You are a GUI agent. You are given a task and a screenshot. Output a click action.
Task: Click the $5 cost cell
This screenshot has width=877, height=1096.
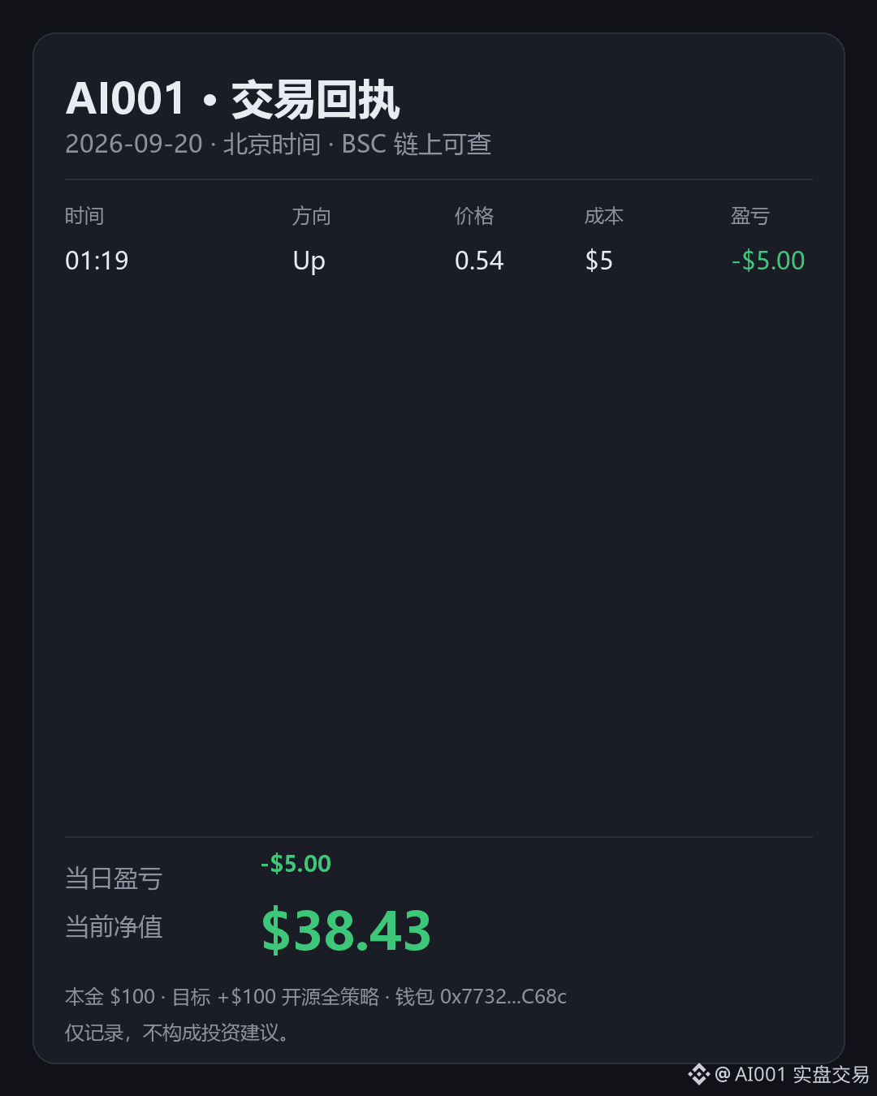coord(598,261)
